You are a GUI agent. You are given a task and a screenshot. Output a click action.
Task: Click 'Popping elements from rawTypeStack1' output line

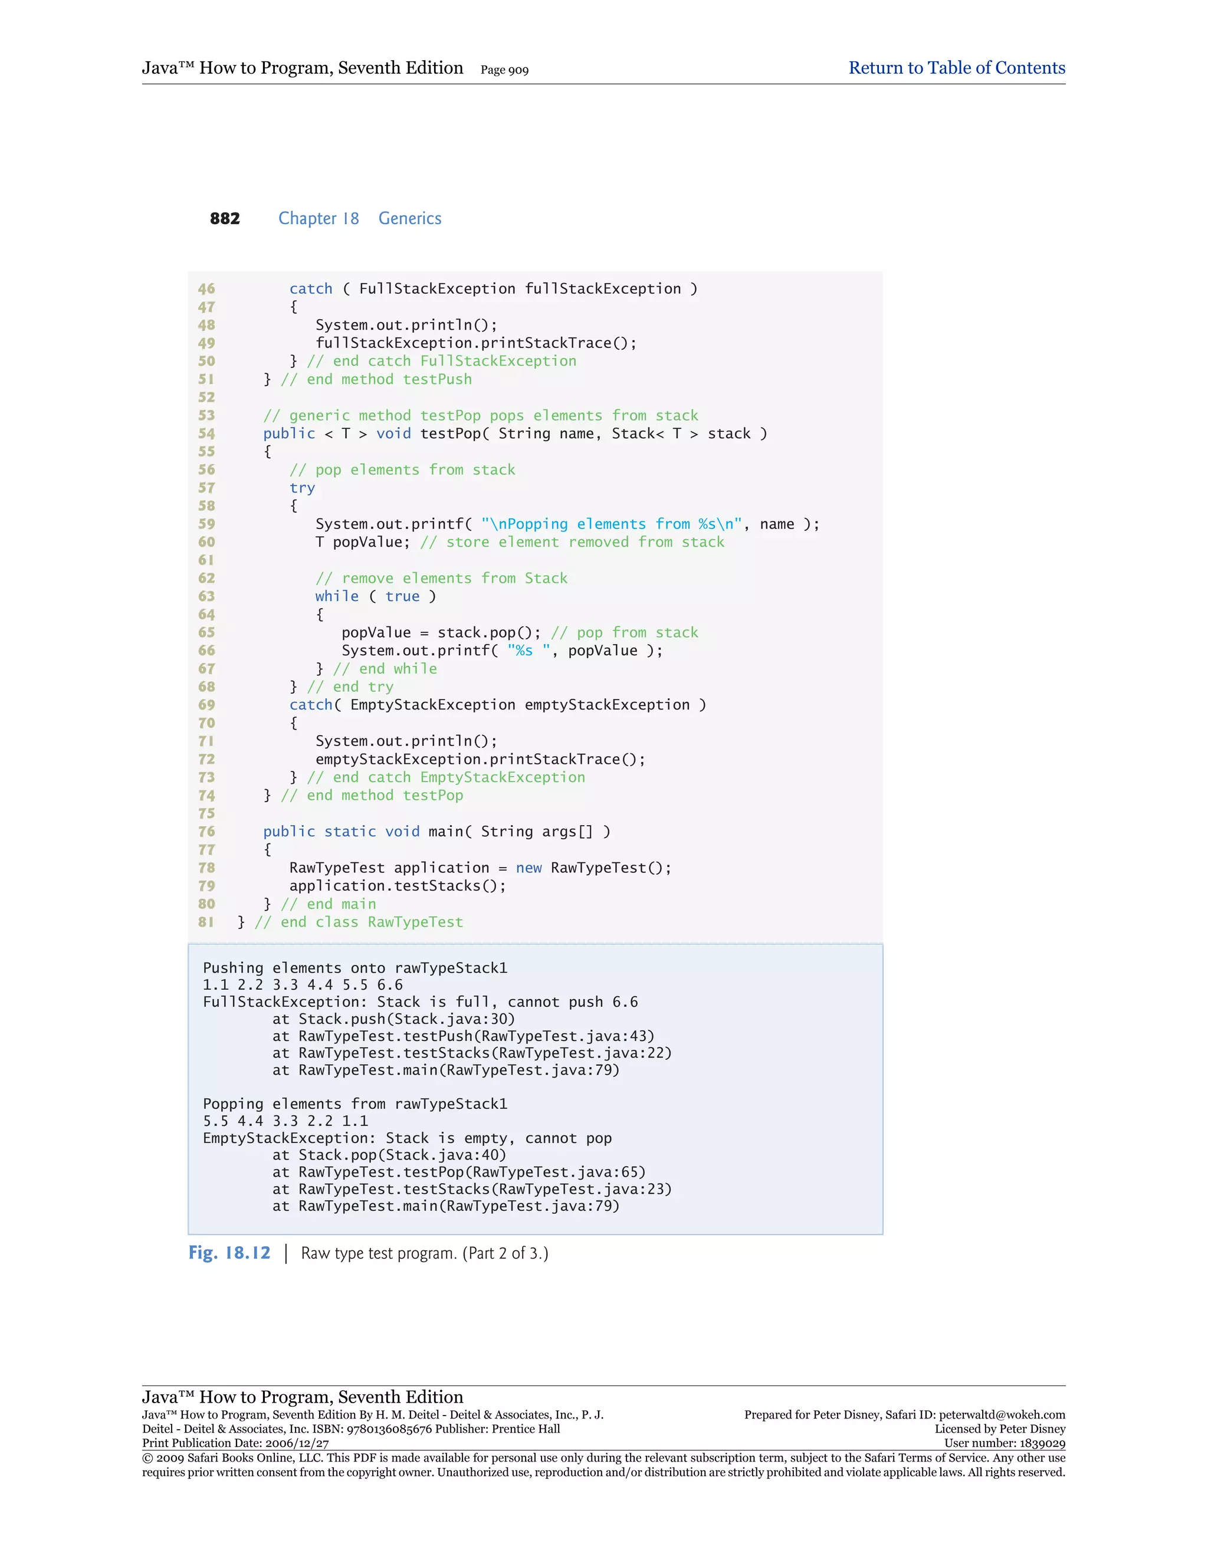(355, 1104)
